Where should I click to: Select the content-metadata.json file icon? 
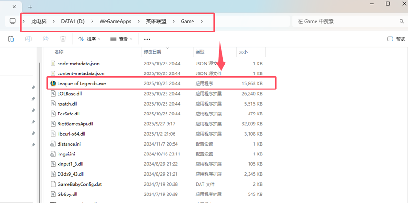click(x=53, y=73)
